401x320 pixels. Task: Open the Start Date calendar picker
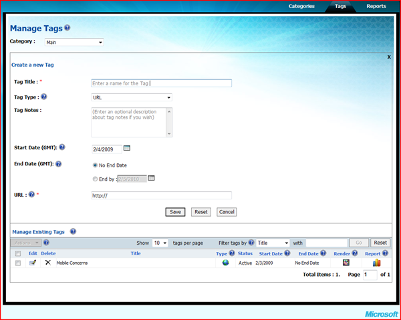click(127, 148)
